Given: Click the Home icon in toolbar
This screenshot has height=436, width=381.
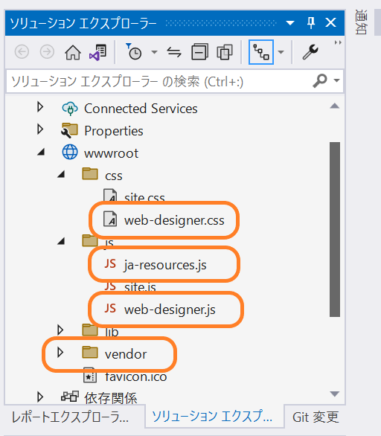Looking at the screenshot, I should pos(73,52).
